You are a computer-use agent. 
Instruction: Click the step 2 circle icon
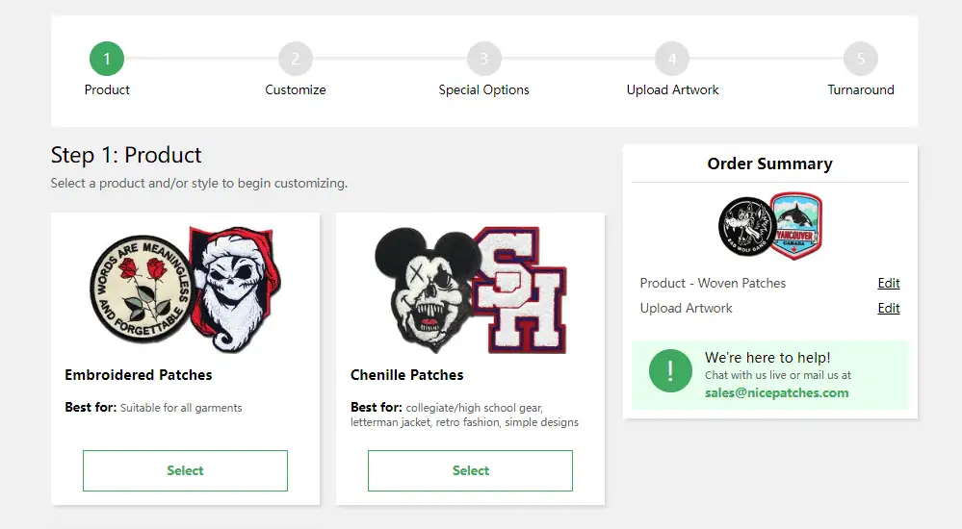click(296, 59)
